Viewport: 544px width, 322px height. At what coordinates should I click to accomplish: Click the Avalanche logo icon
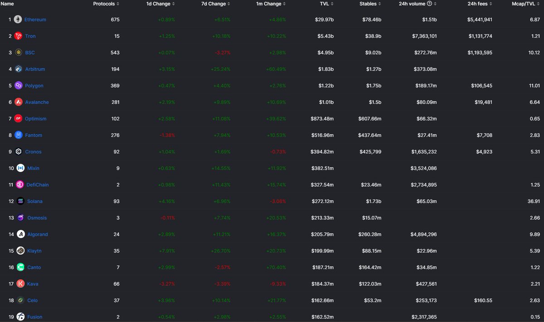[x=18, y=102]
